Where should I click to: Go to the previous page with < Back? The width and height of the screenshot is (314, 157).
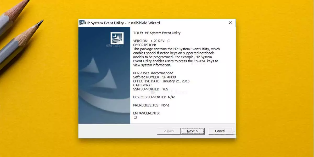coord(169,131)
